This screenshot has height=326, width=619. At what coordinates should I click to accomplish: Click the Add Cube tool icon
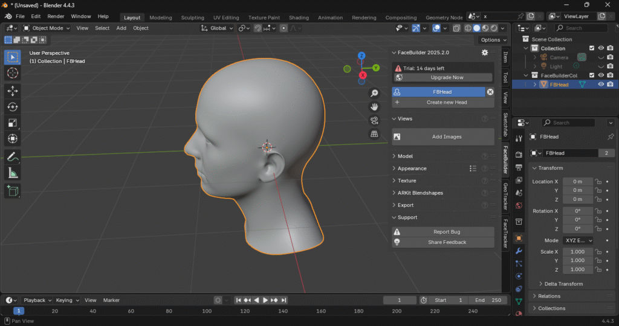[x=13, y=191]
